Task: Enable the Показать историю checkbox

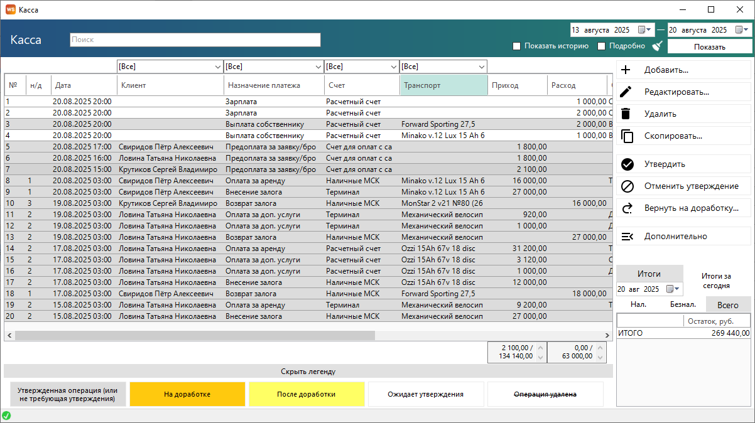Action: (x=517, y=46)
